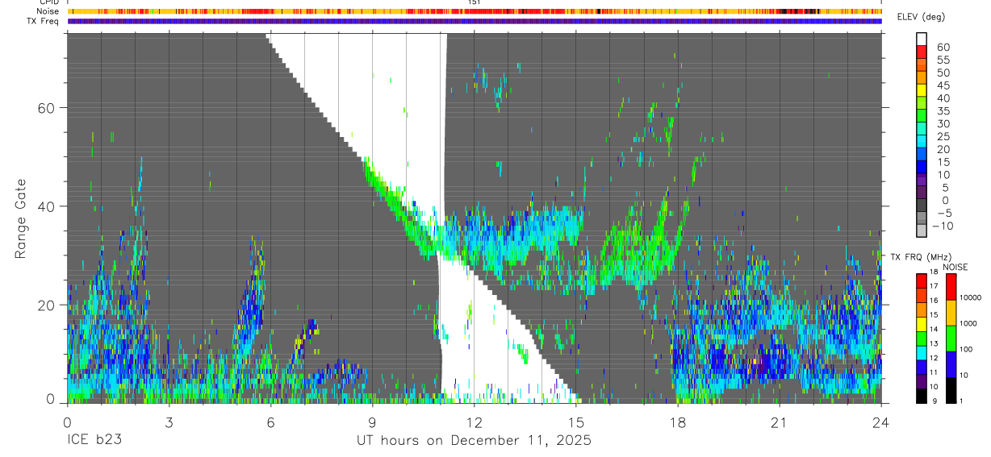Pick the cyan swatch between 25 and 20 degrees
This screenshot has width=991, height=457.
pyautogui.click(x=922, y=143)
